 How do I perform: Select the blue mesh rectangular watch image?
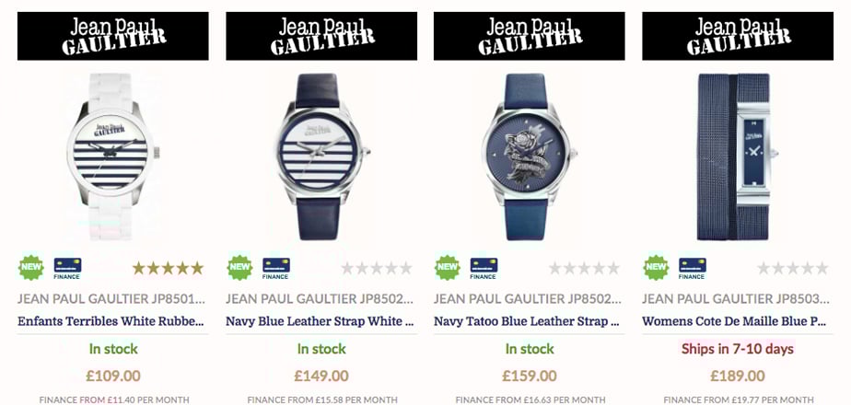(737, 156)
